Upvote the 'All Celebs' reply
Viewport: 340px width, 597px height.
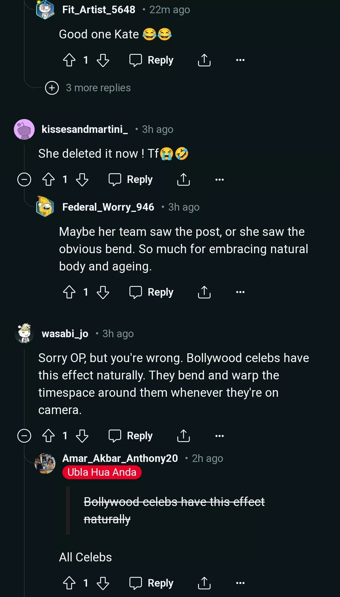pos(69,583)
